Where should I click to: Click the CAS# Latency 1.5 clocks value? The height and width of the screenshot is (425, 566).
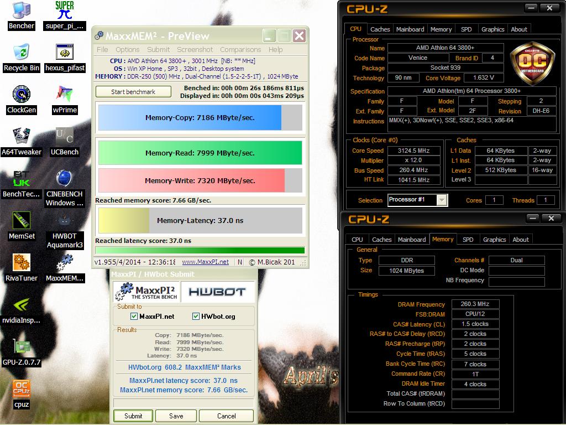pos(475,324)
